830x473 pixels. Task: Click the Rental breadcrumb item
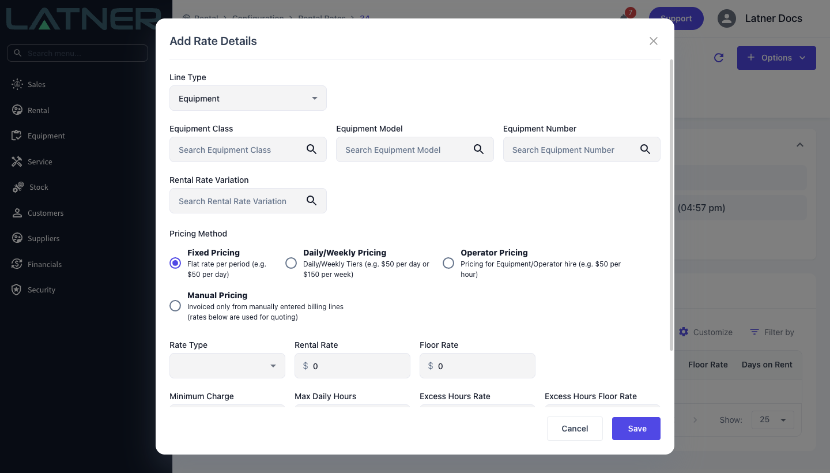(206, 18)
